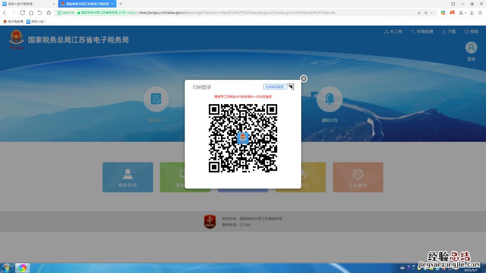Click the Windows Start button
486x273 pixels.
click(x=7, y=268)
